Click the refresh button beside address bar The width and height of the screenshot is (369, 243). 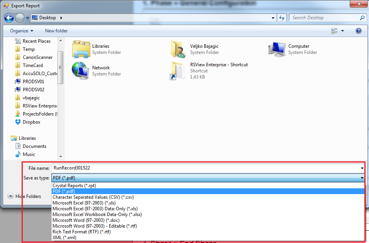coord(282,18)
